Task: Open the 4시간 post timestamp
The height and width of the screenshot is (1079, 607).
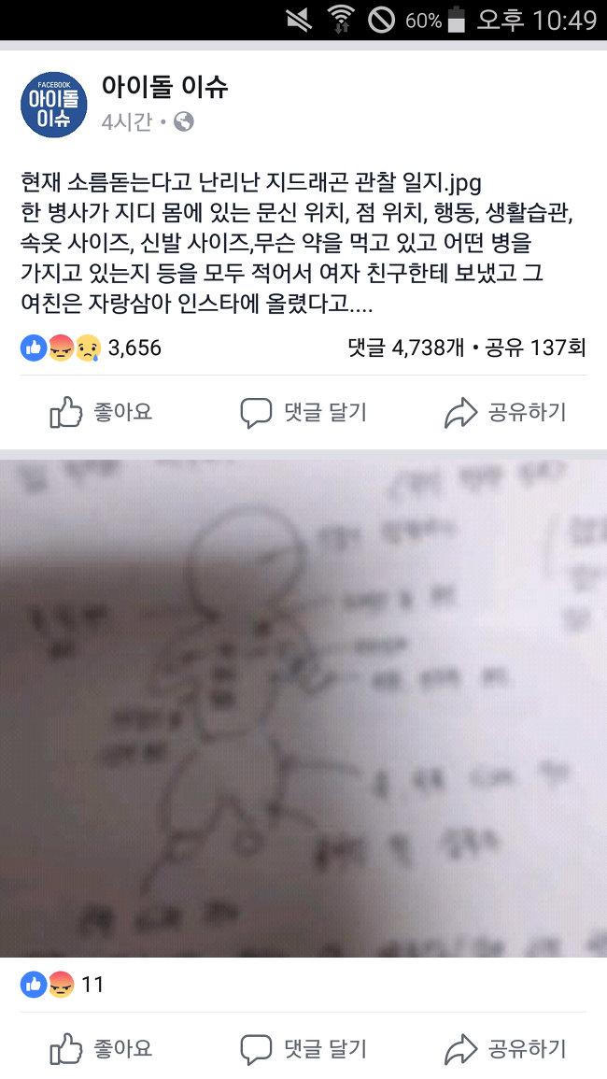Action: [127, 122]
